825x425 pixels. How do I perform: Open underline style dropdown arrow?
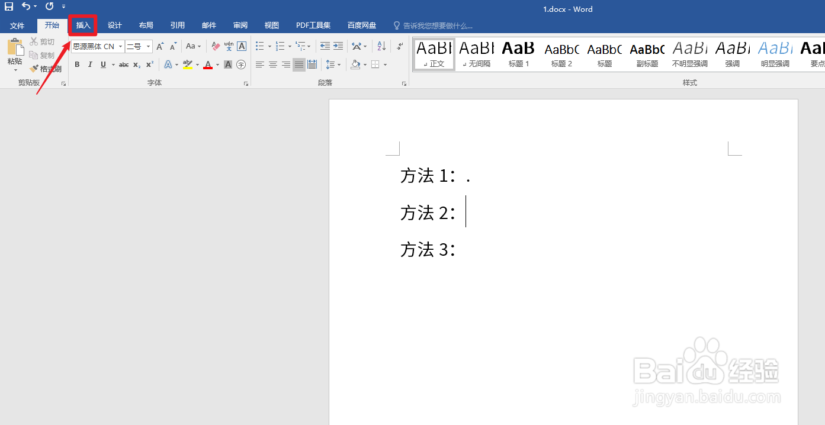coord(113,65)
